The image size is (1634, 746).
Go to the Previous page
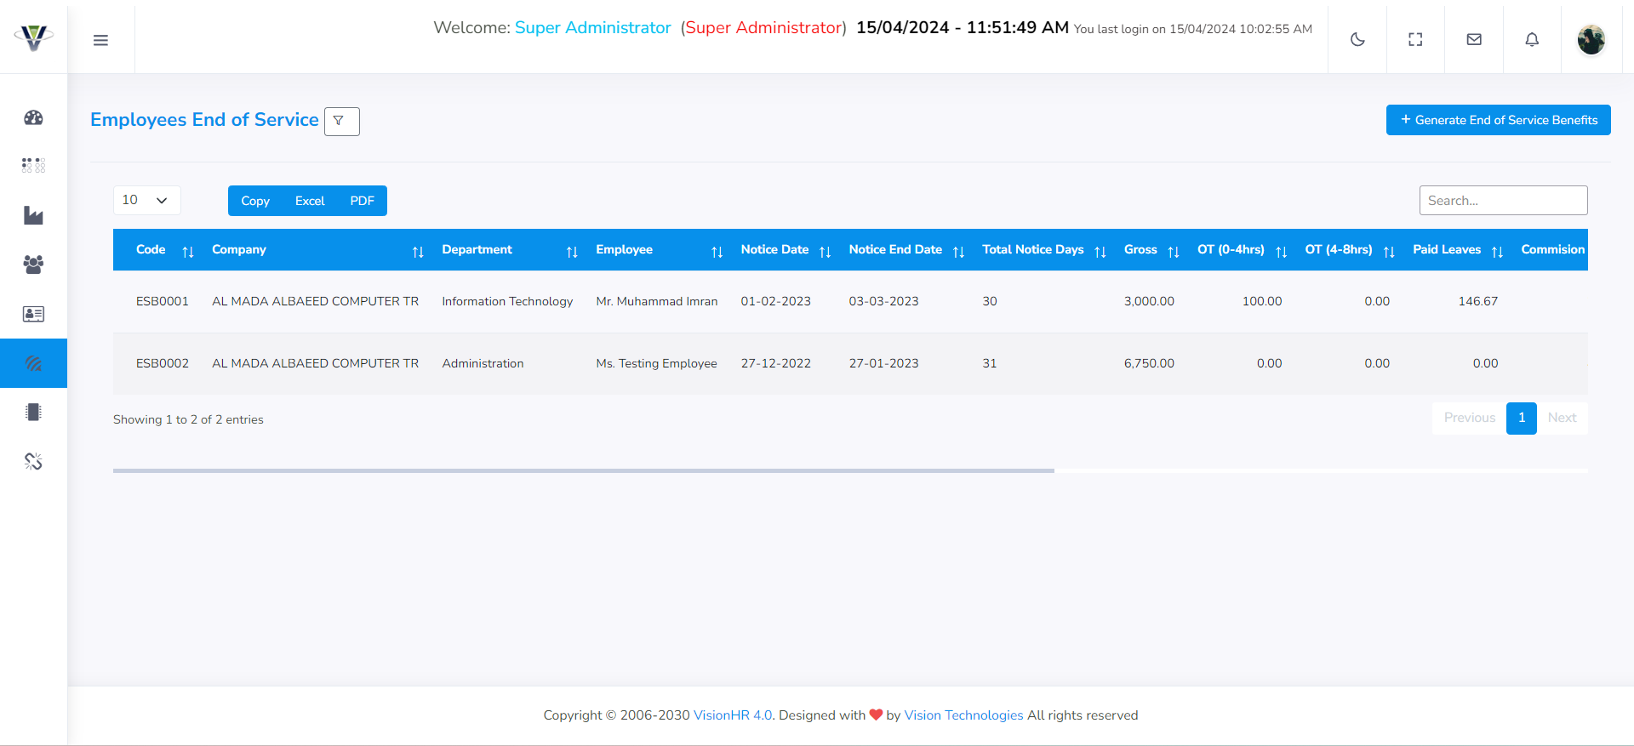1469,418
